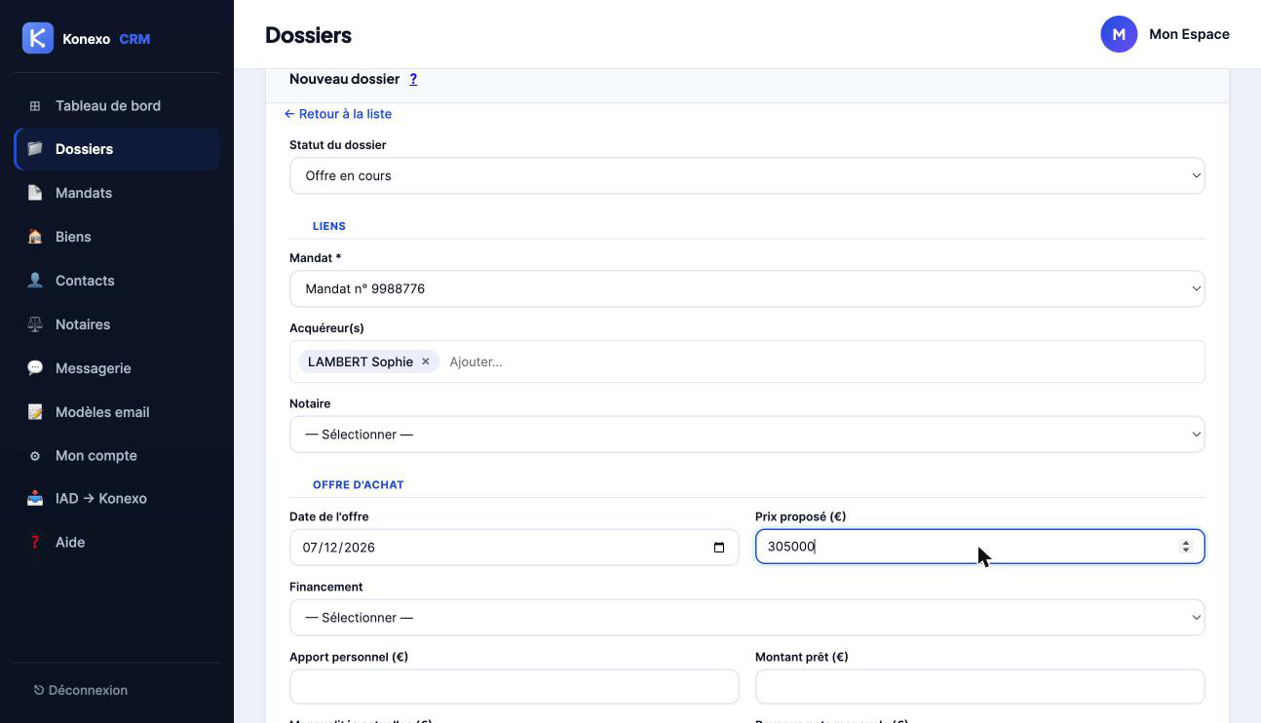Click the Dossiers folder icon

coord(35,149)
